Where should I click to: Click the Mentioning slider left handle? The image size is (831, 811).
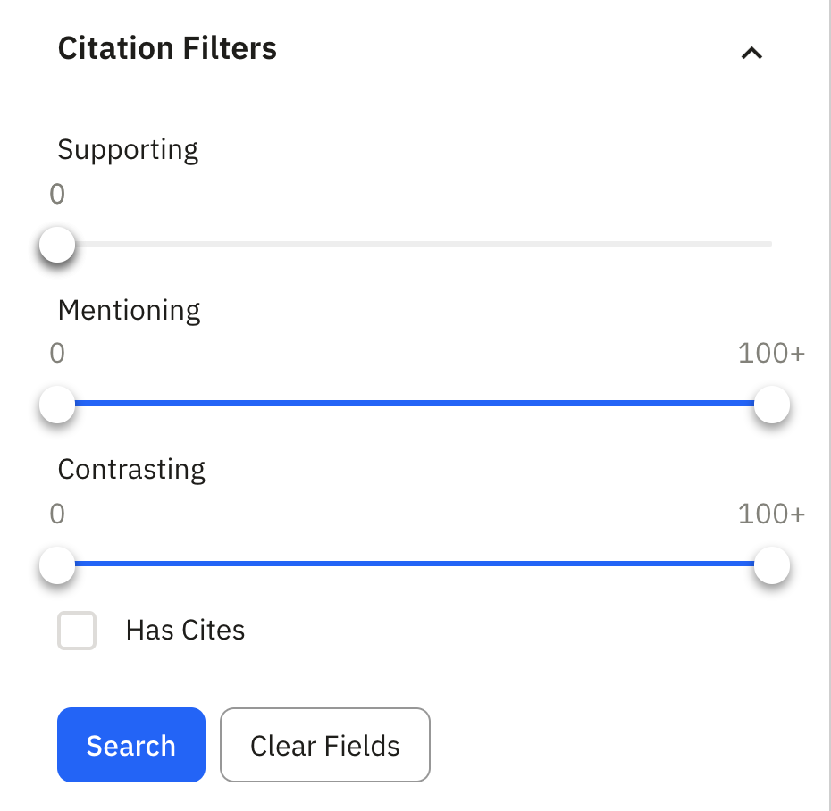coord(56,405)
